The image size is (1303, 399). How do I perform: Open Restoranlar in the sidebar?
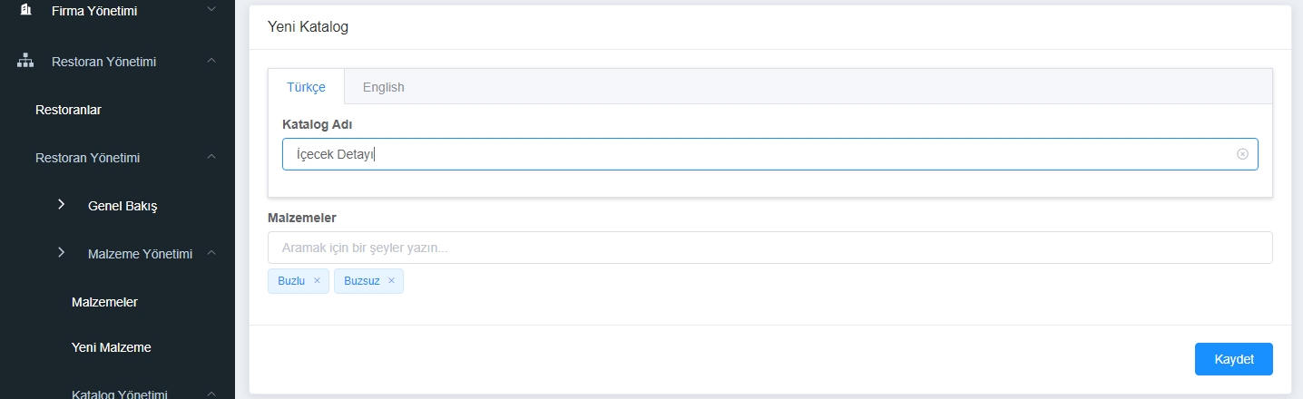(68, 110)
